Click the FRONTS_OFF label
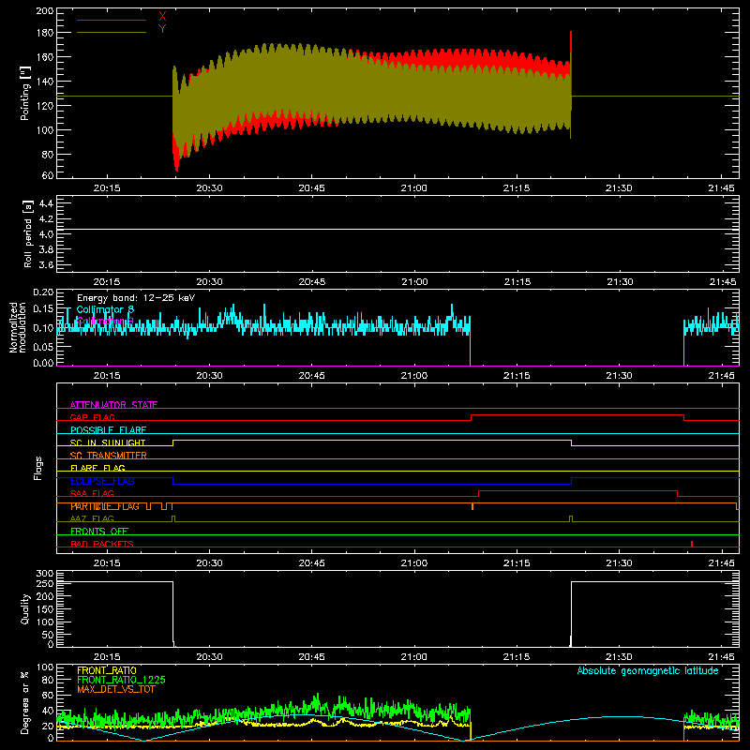This screenshot has height=750, width=750. point(99,532)
